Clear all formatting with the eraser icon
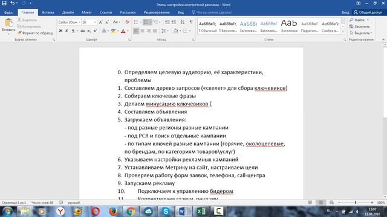 coord(128,22)
